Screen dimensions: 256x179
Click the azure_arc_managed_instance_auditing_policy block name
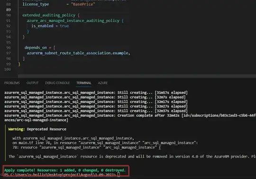73,21
